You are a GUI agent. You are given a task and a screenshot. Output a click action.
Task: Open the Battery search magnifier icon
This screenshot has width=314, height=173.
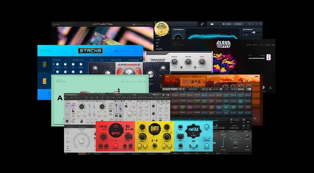181,89
